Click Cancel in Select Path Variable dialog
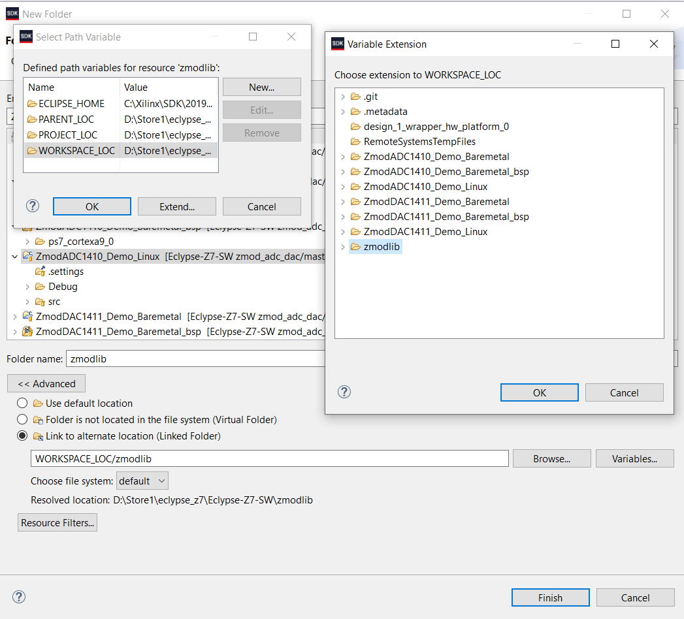Image resolution: width=684 pixels, height=619 pixels. point(262,206)
